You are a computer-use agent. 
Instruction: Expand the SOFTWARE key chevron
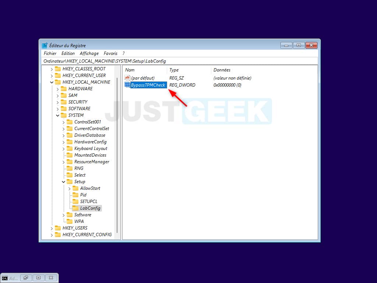point(57,109)
